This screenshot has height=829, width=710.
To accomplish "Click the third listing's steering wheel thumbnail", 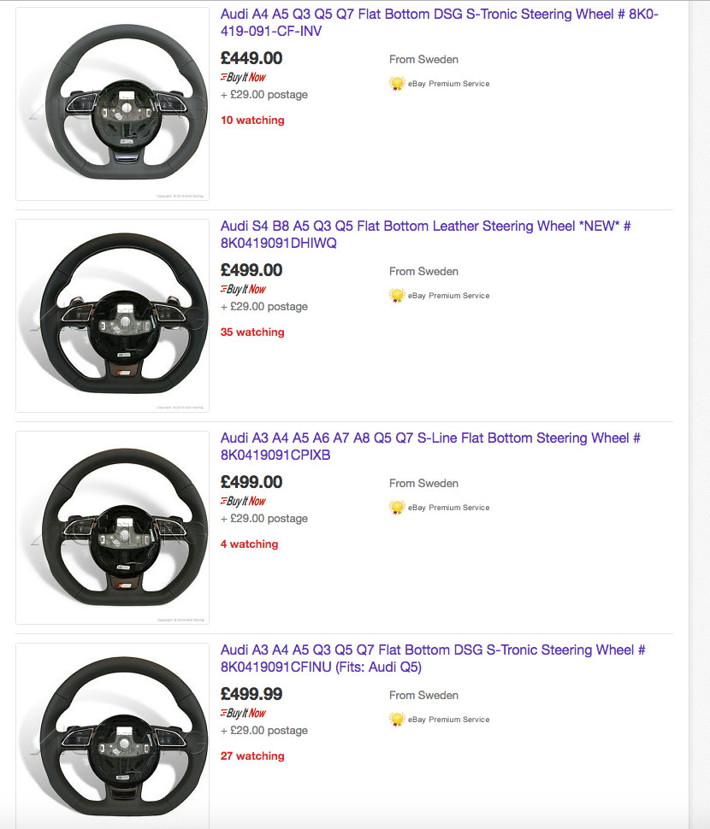I will coord(112,527).
